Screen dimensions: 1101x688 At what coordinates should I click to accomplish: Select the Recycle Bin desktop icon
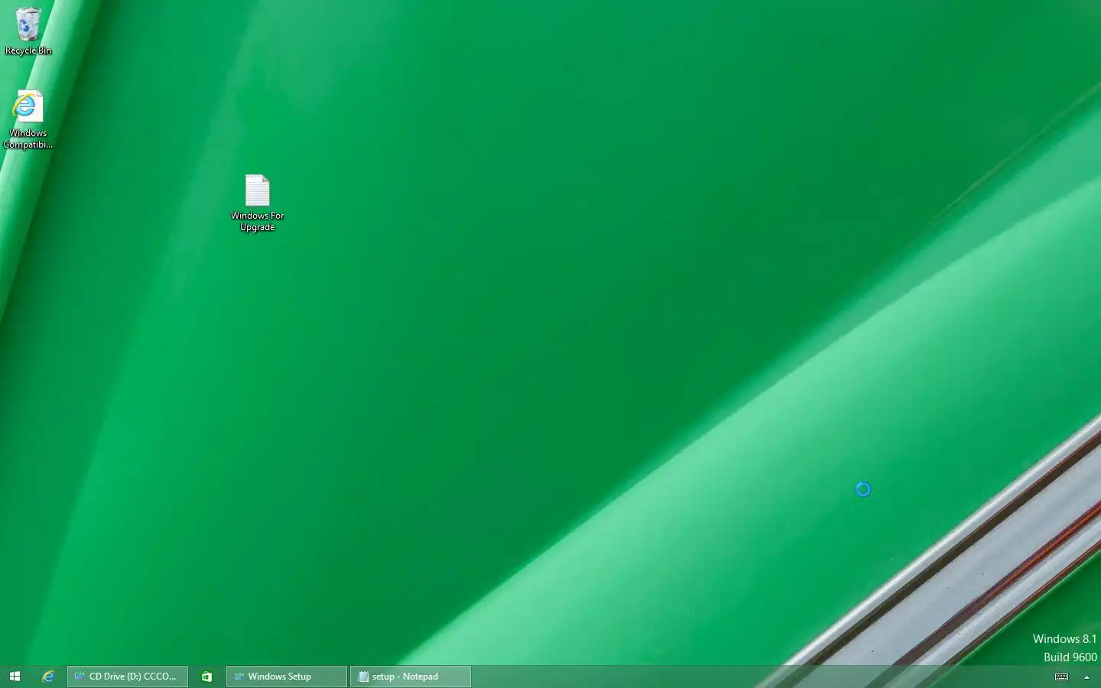28,31
